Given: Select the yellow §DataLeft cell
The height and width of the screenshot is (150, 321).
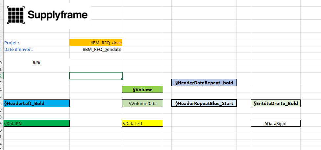Looking at the screenshot, I should click(142, 123).
